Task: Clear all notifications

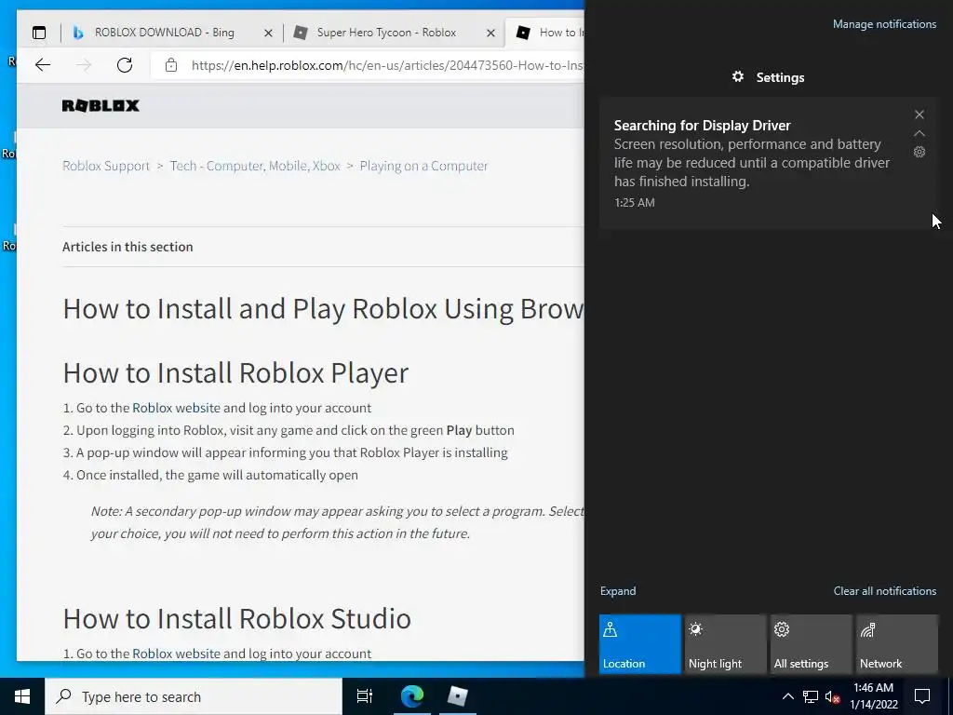Action: tap(884, 591)
